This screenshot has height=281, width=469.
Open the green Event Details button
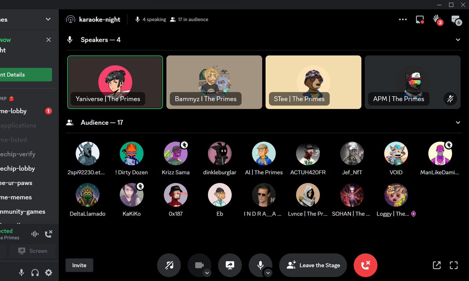pyautogui.click(x=26, y=74)
